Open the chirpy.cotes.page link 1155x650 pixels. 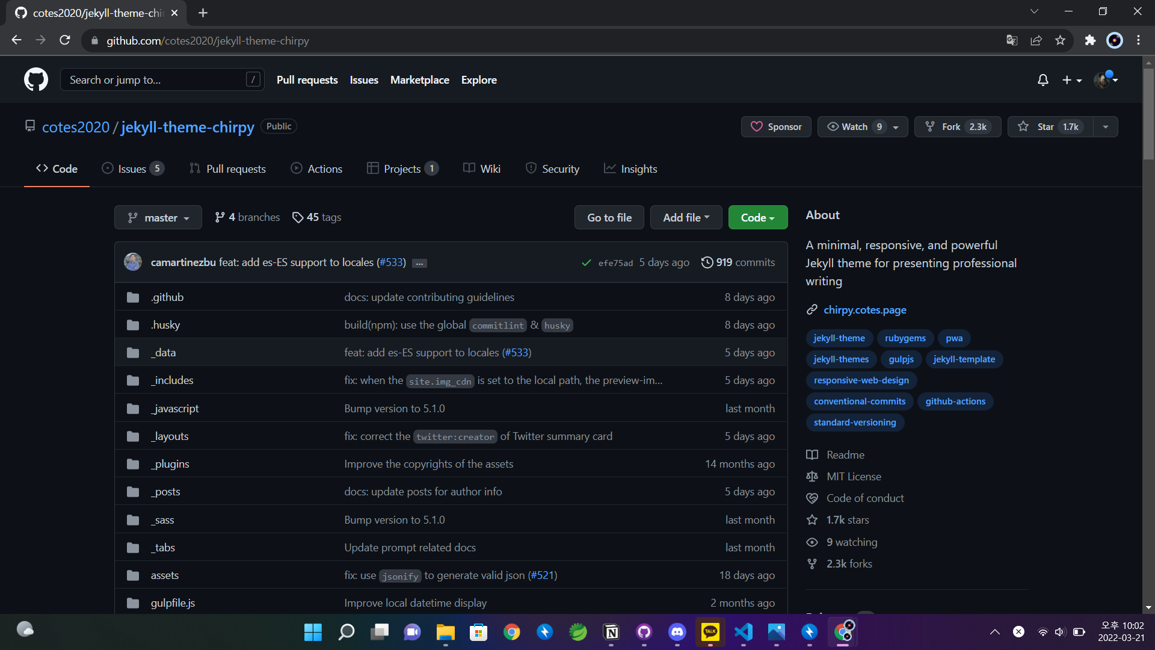point(864,310)
